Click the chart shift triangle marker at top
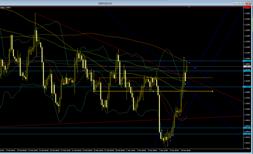 point(189,7)
